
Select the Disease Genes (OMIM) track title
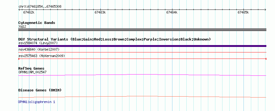[x=40, y=90]
